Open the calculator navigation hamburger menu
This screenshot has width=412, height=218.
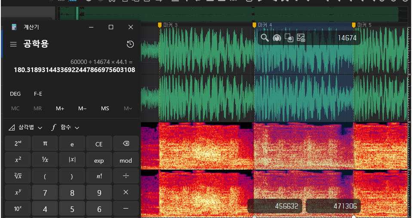[x=13, y=44]
